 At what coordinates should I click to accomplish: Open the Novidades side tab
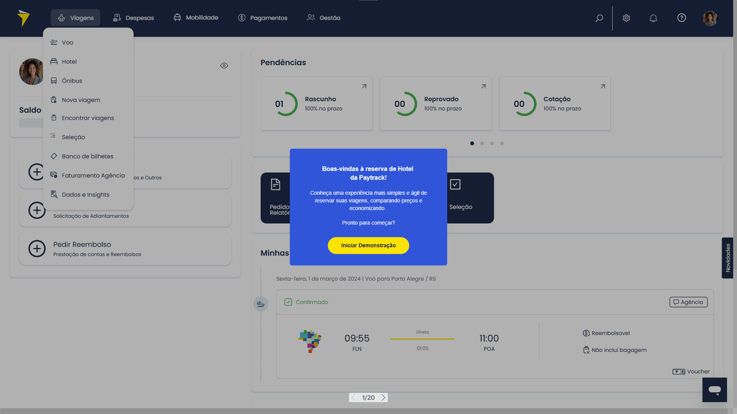pyautogui.click(x=727, y=258)
